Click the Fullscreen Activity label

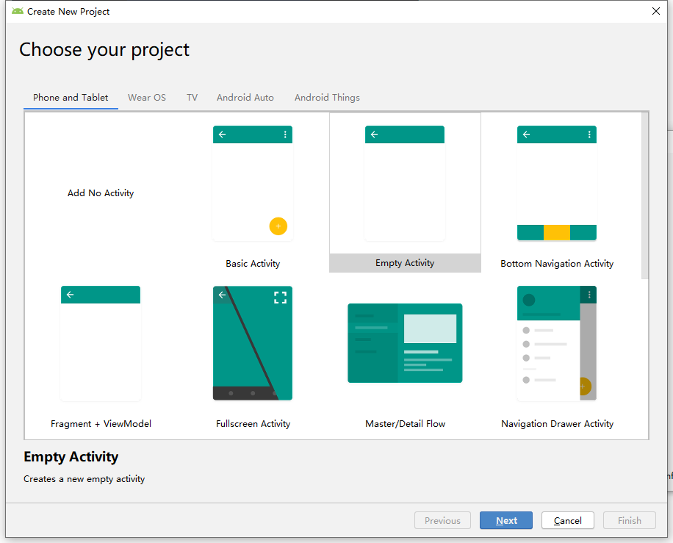[x=253, y=424]
